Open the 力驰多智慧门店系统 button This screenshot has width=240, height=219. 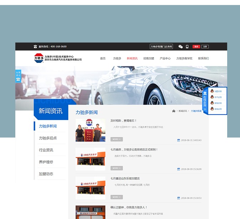161,46
